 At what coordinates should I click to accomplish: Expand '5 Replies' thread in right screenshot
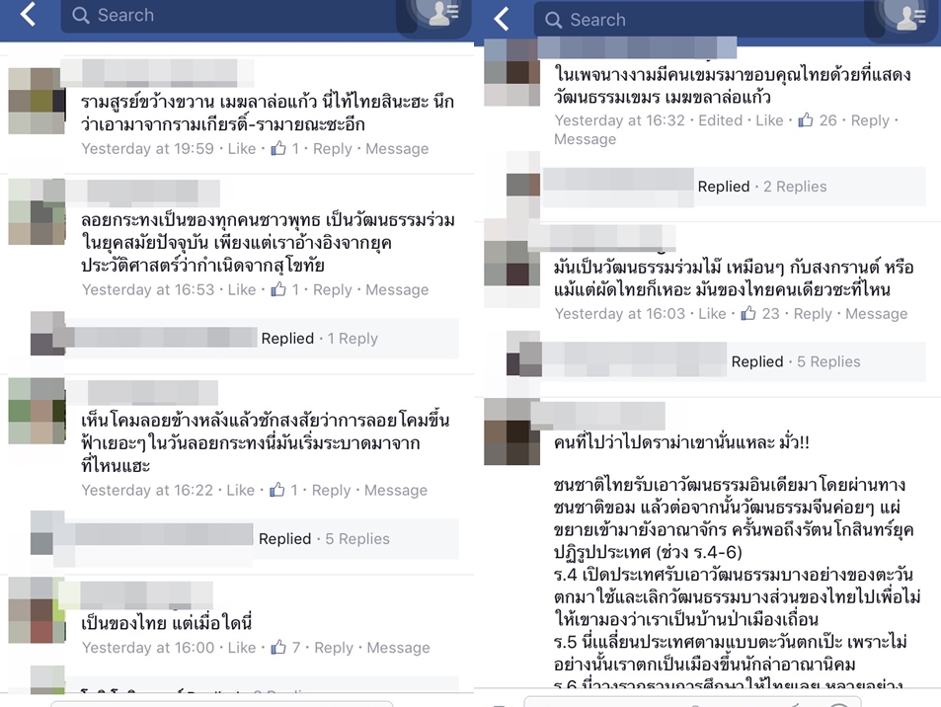click(828, 362)
